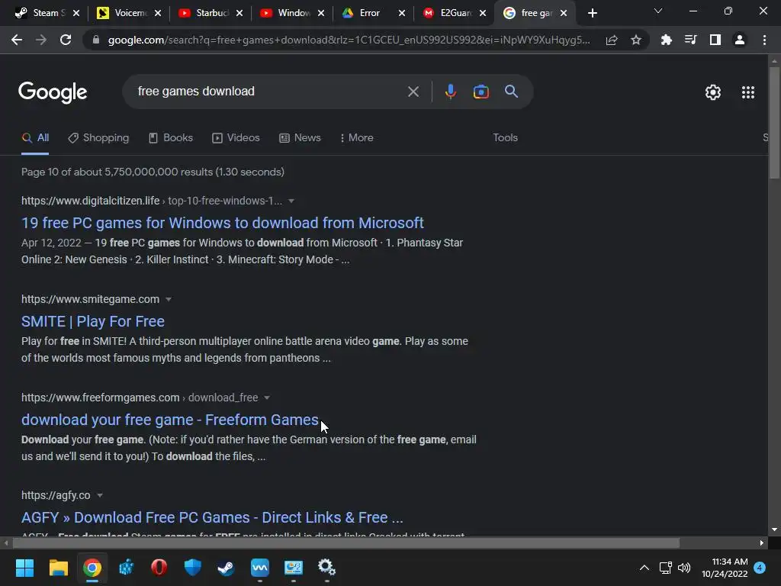
Task: Go back to the previous page
Action: pos(17,40)
